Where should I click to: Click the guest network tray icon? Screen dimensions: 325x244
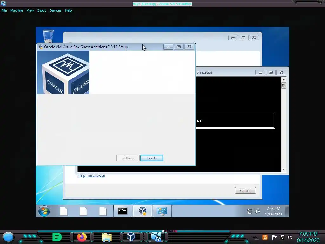point(250,211)
